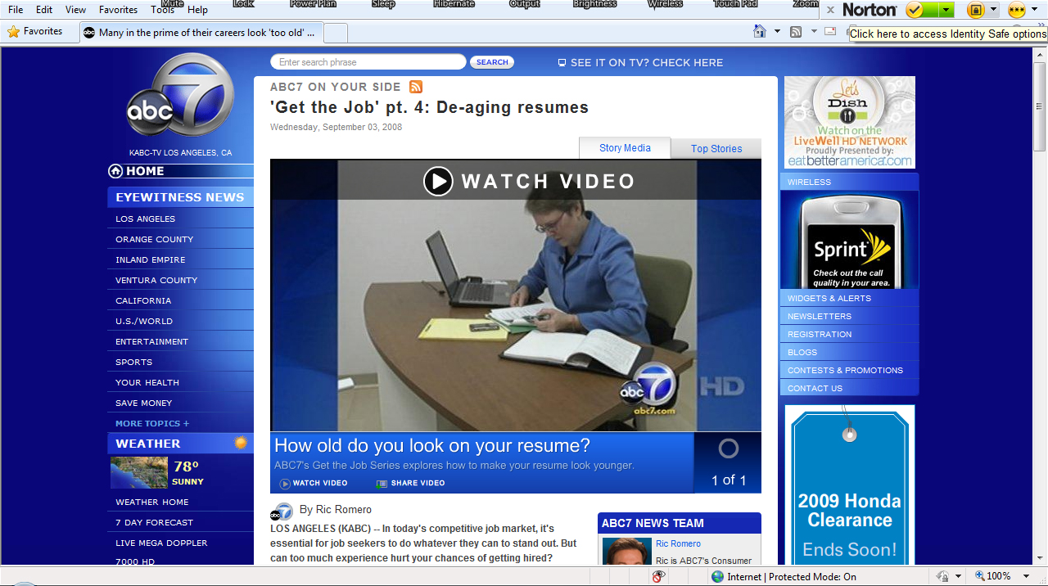Image resolution: width=1048 pixels, height=586 pixels.
Task: Click the slideshow position circle above 1 of 1
Action: pyautogui.click(x=728, y=449)
